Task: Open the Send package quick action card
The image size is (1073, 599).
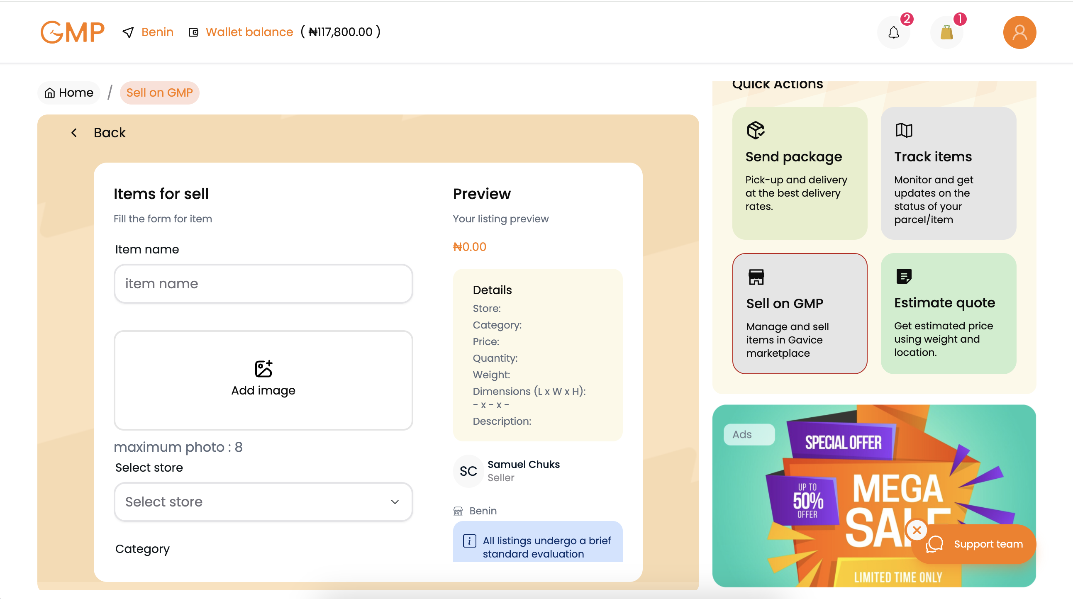Action: tap(800, 173)
